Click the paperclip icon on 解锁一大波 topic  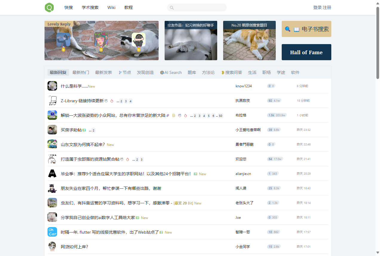click(x=168, y=116)
